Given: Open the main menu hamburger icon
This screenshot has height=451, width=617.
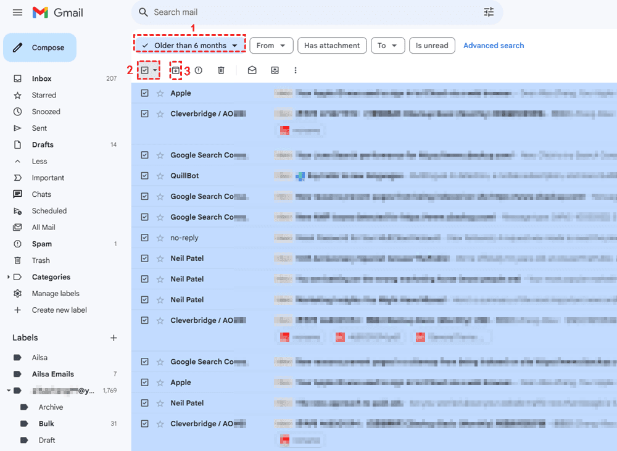Looking at the screenshot, I should click(x=17, y=12).
